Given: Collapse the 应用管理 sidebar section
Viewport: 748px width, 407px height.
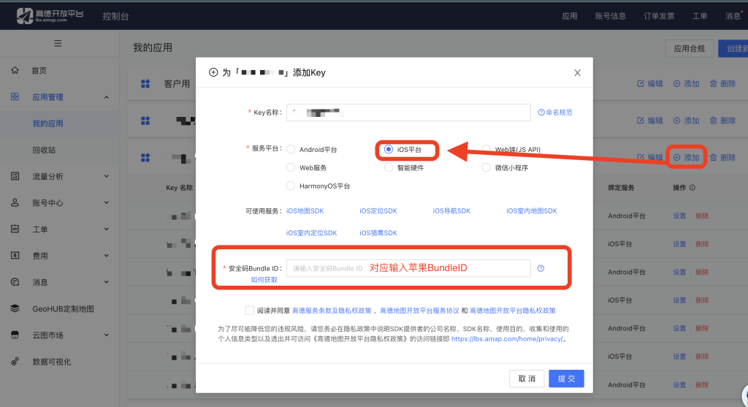Looking at the screenshot, I should [106, 97].
